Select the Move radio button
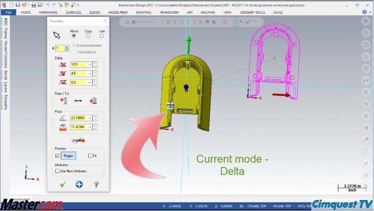374x211 pixels. pyautogui.click(x=74, y=36)
